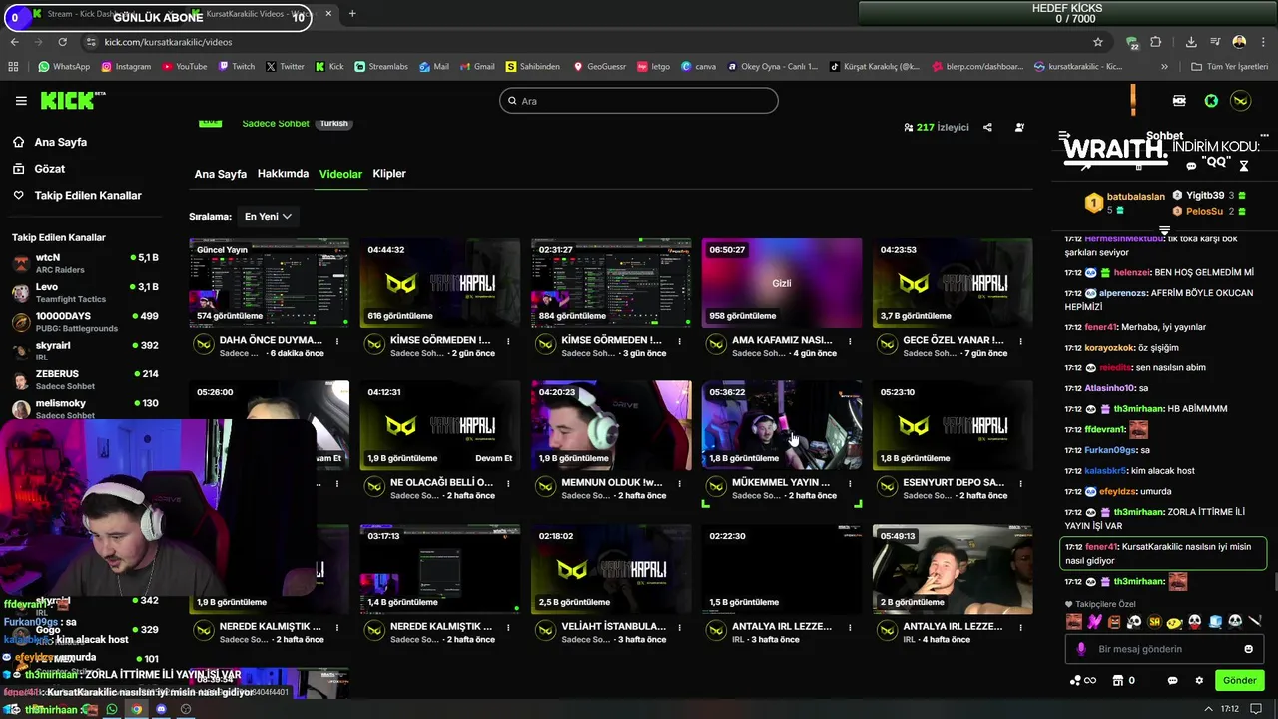Screen dimensions: 1278x719
Task: Open the profile avatar in Kick header
Action: [x=1240, y=101]
